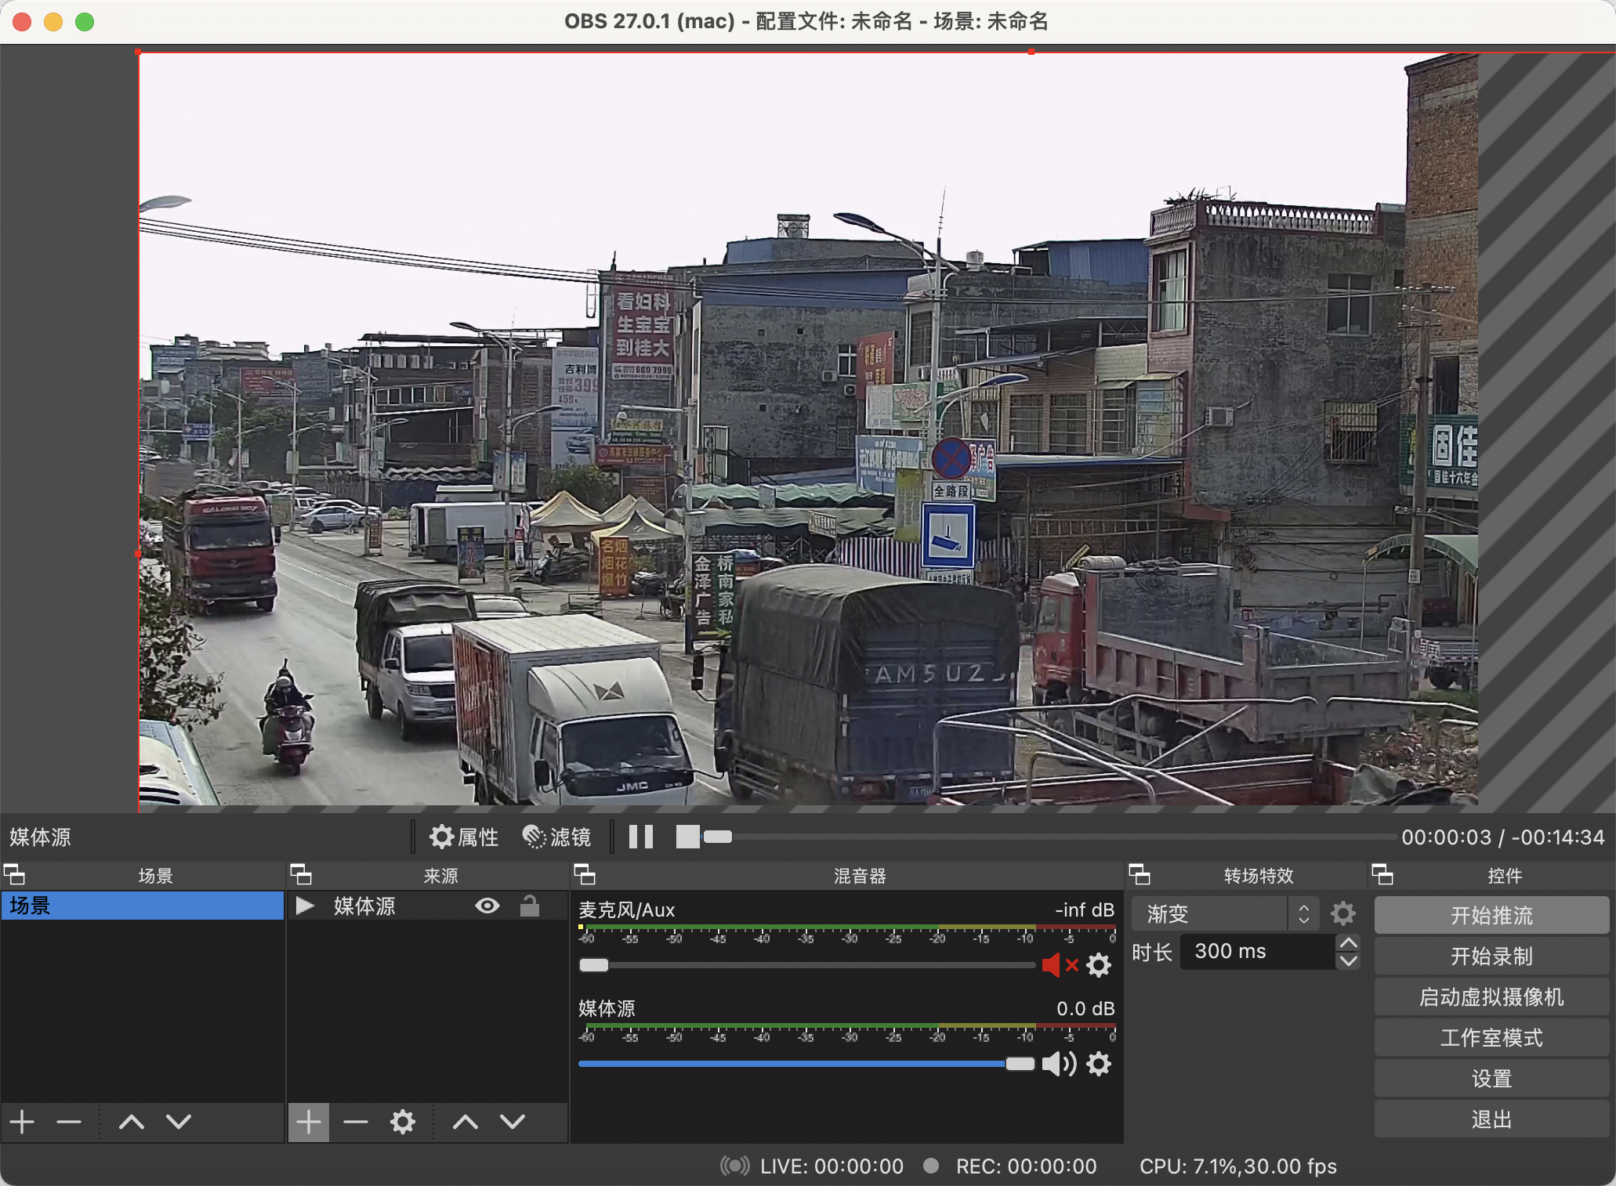Pop out the 控件 dock panel icon

pyautogui.click(x=1382, y=874)
